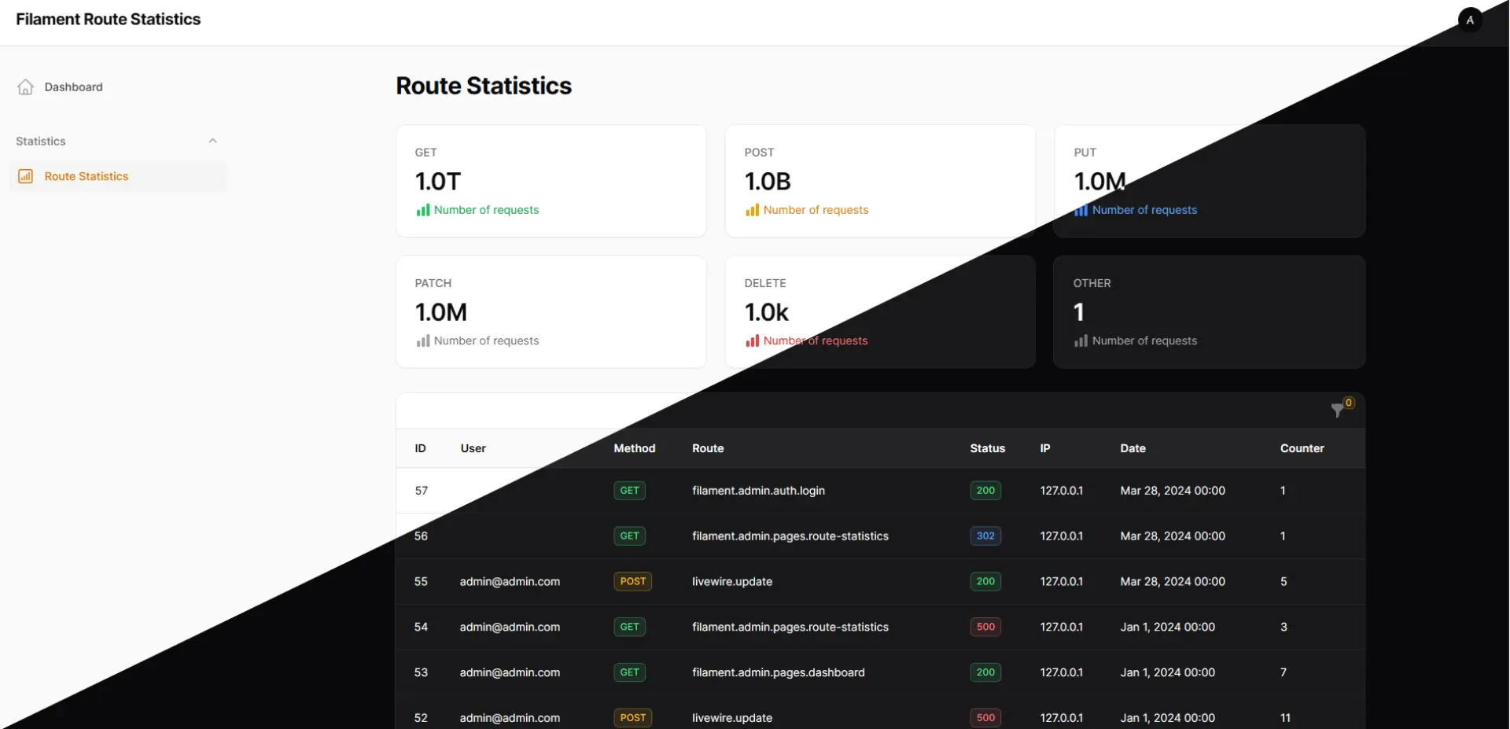Click the GET badge on the filament.admin.auth.login row
Screen dimensions: 1510x729
click(629, 490)
